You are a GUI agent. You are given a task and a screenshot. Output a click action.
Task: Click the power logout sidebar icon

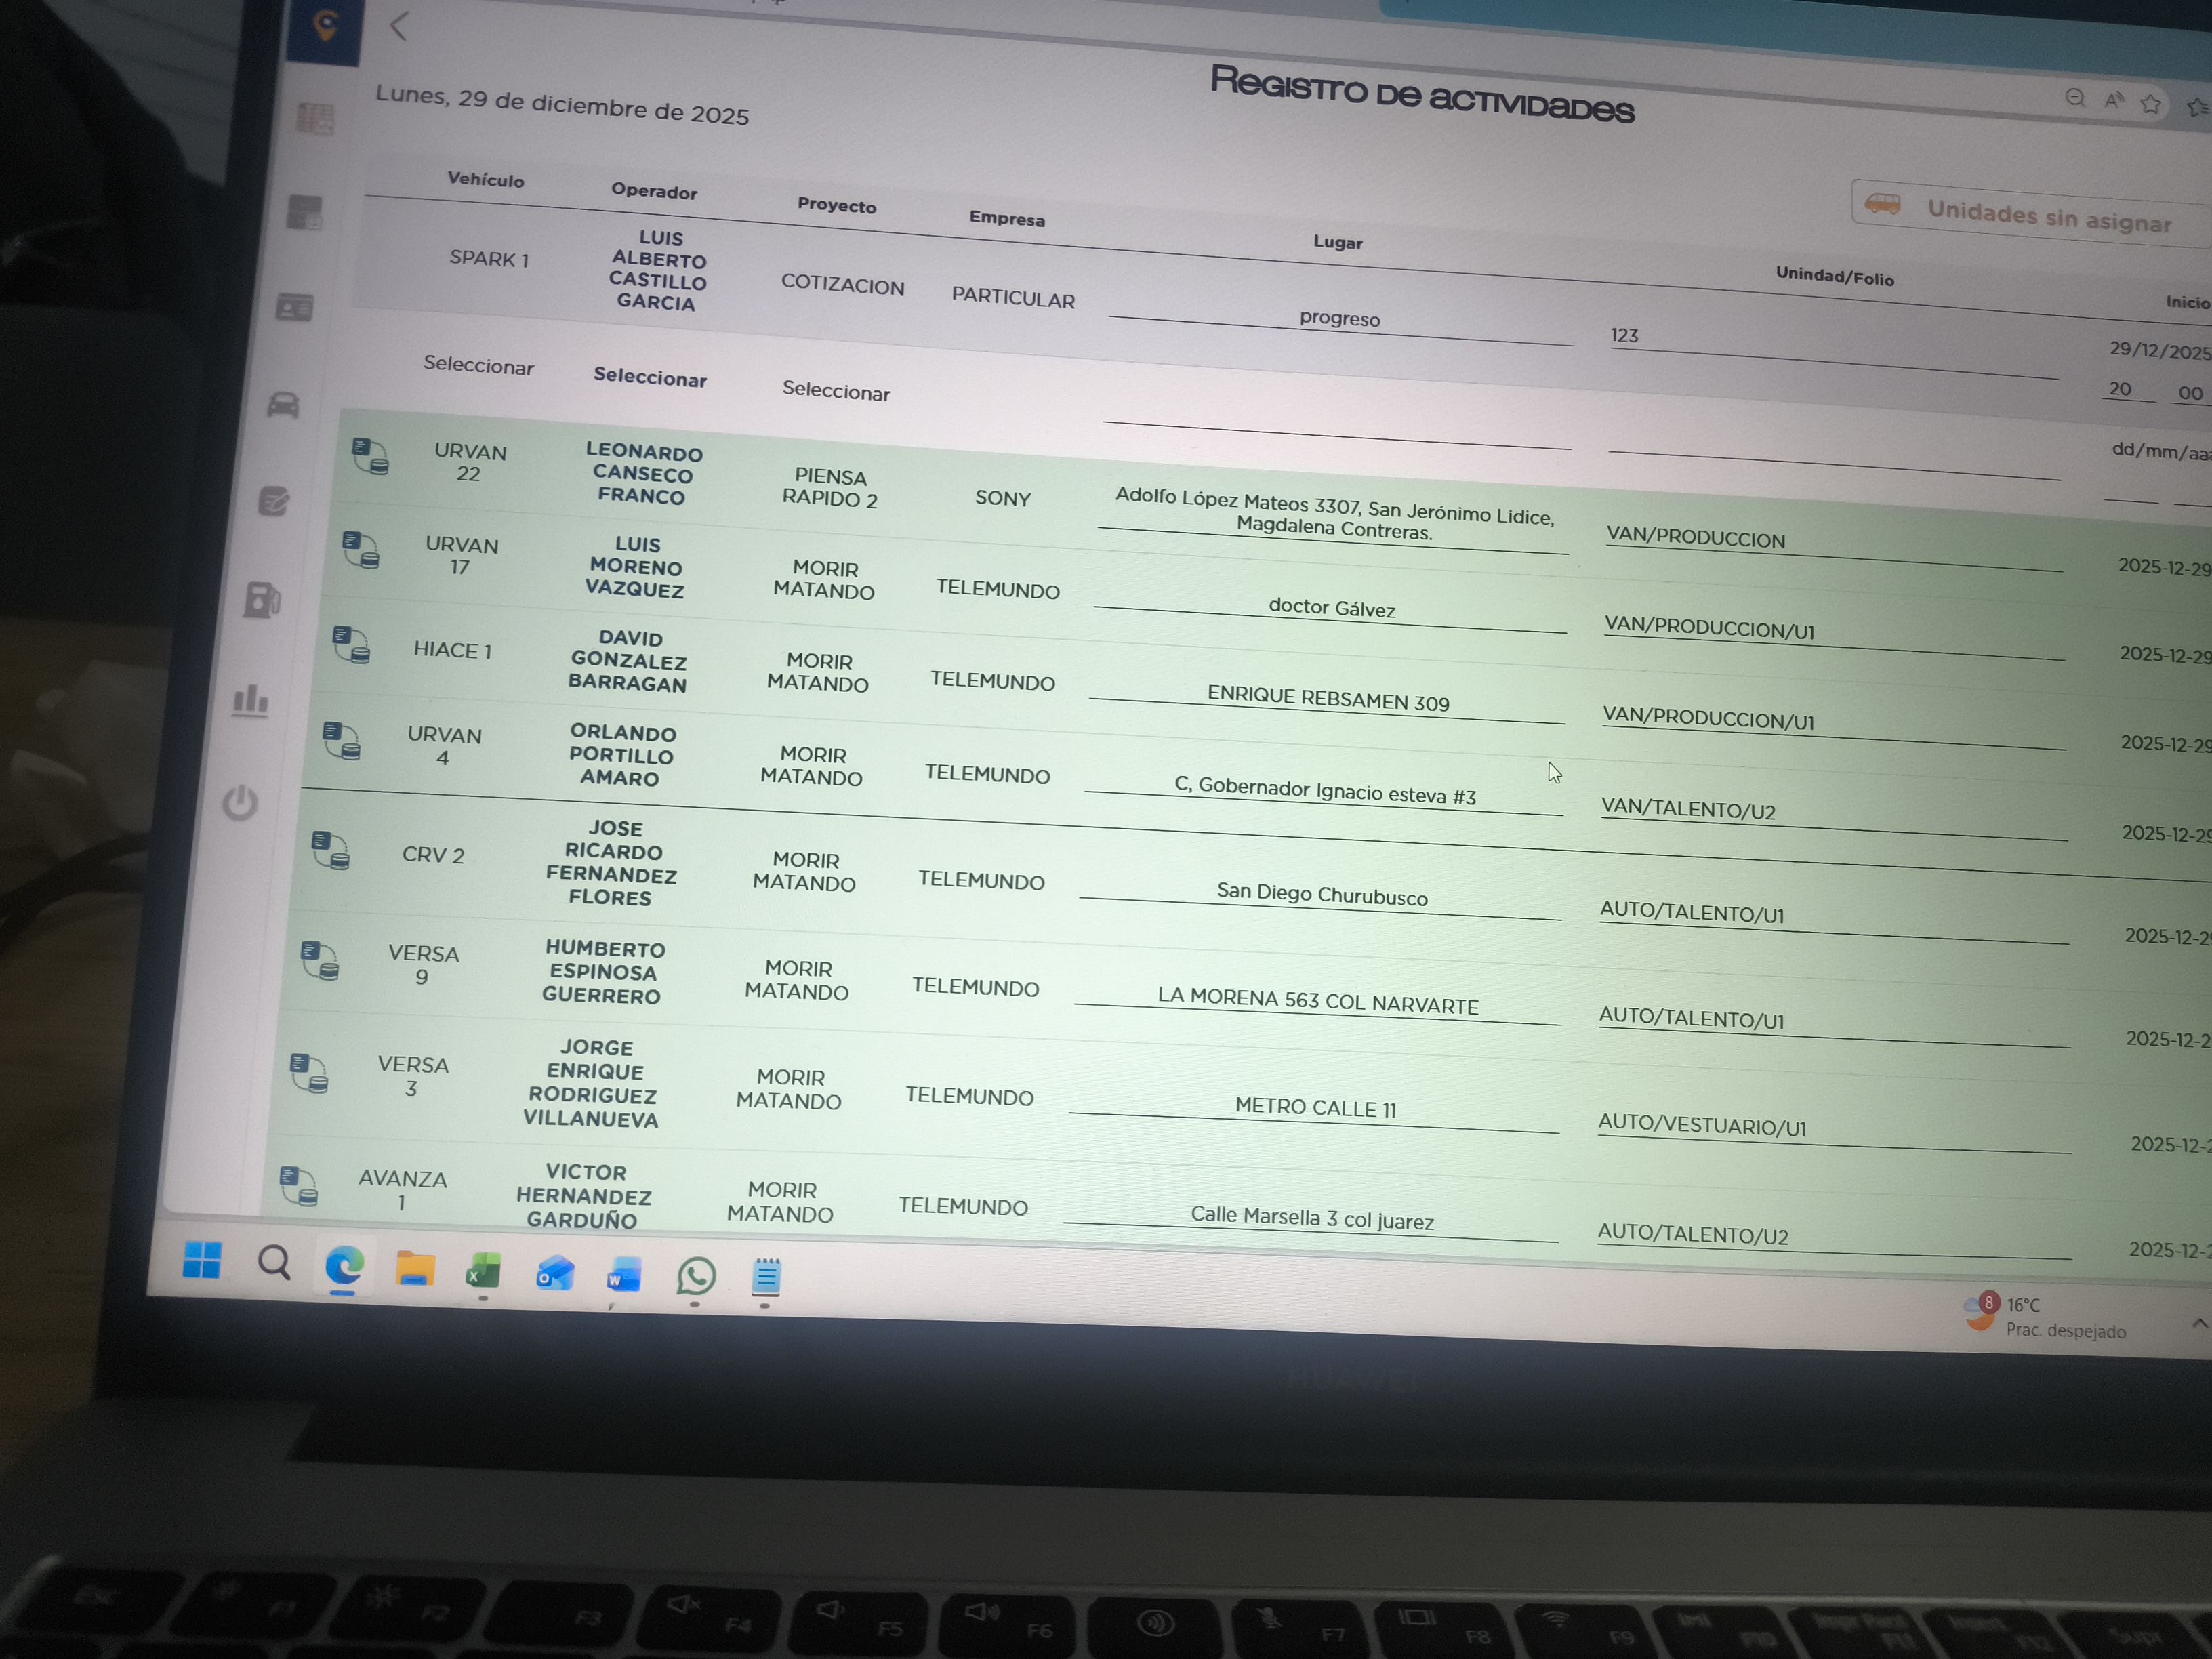[x=240, y=802]
